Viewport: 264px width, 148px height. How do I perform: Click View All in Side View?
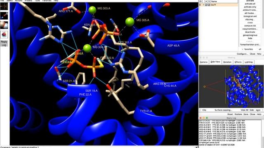[245, 110]
